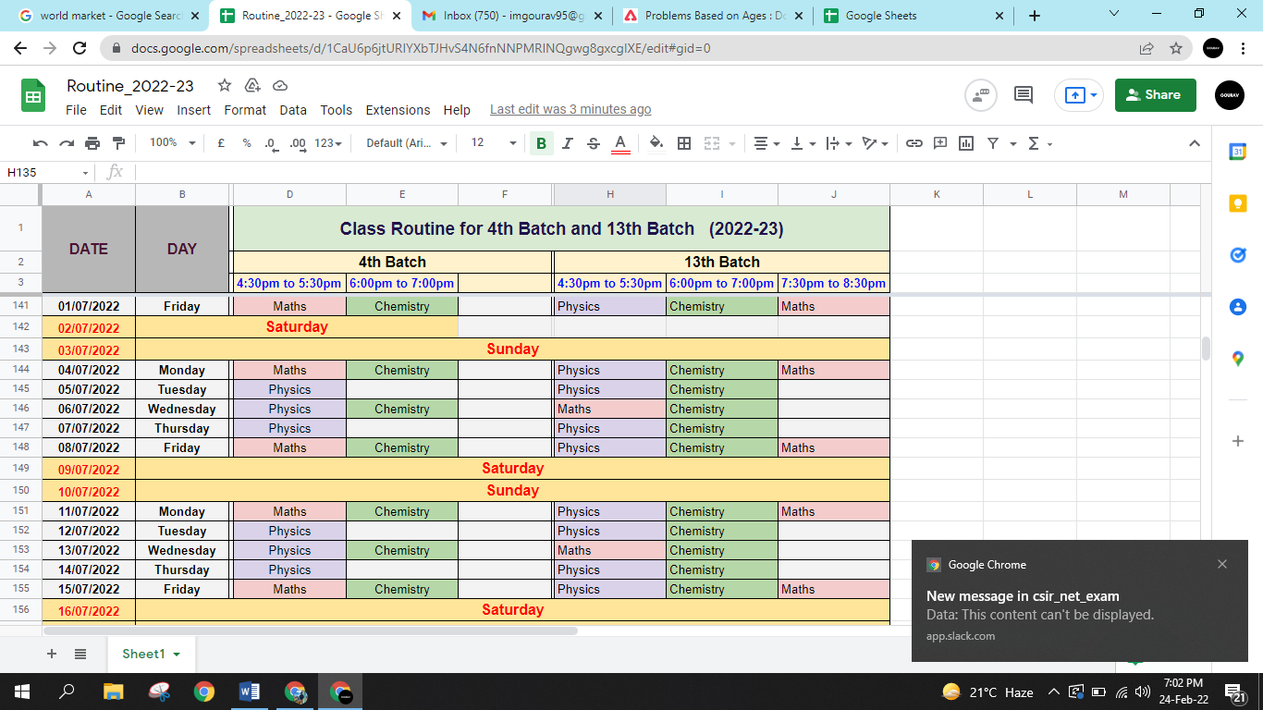The height and width of the screenshot is (710, 1263).
Task: Open the present to meeting button
Action: (1079, 94)
